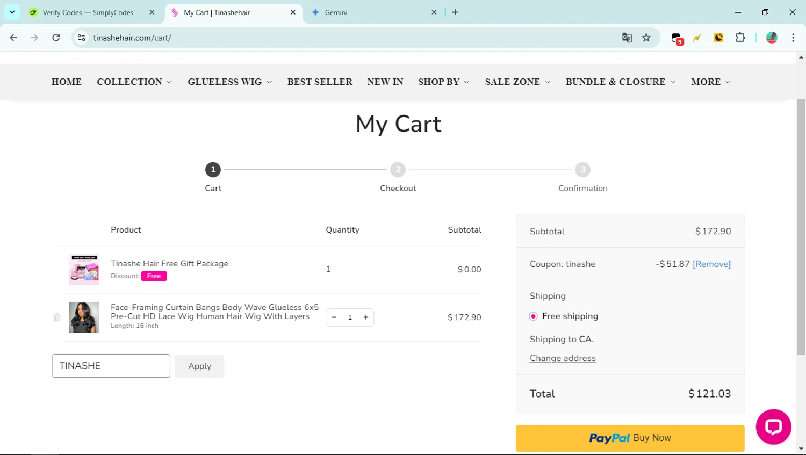The width and height of the screenshot is (806, 455).
Task: Reload the Tinashehair cart page
Action: 56,38
